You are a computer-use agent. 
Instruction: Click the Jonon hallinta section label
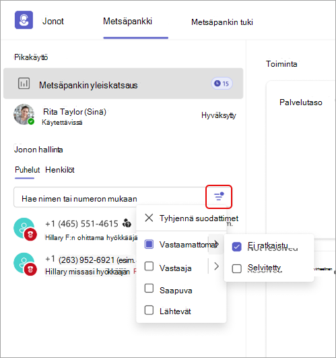pos(38,150)
